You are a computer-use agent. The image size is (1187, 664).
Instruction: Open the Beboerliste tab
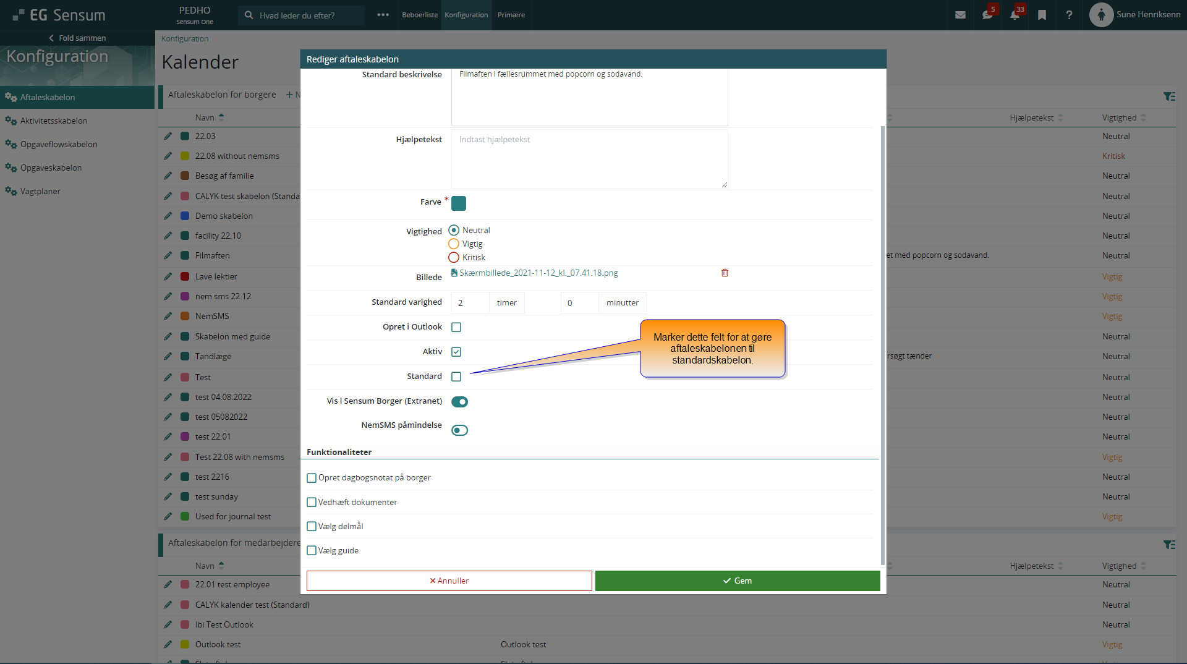[419, 15]
